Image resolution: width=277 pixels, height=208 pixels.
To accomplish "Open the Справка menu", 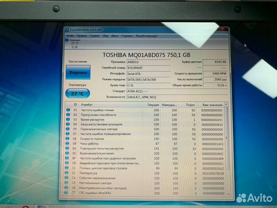I will [x=127, y=36].
